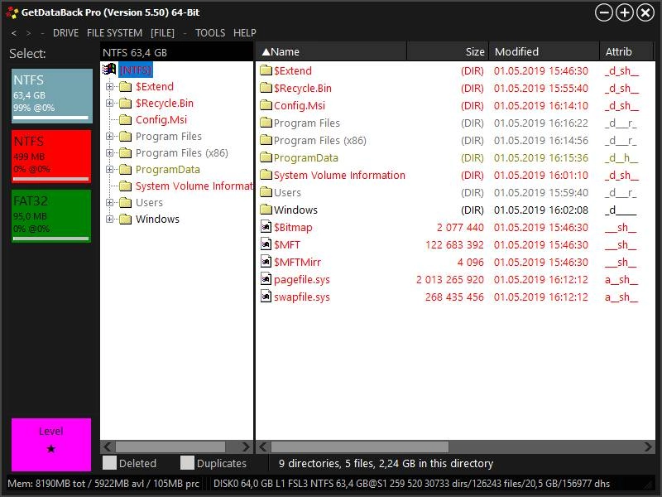Screen dimensions: 662x497
Task: Click the $MFTMirr size value 4 096
Action: pyautogui.click(x=470, y=262)
